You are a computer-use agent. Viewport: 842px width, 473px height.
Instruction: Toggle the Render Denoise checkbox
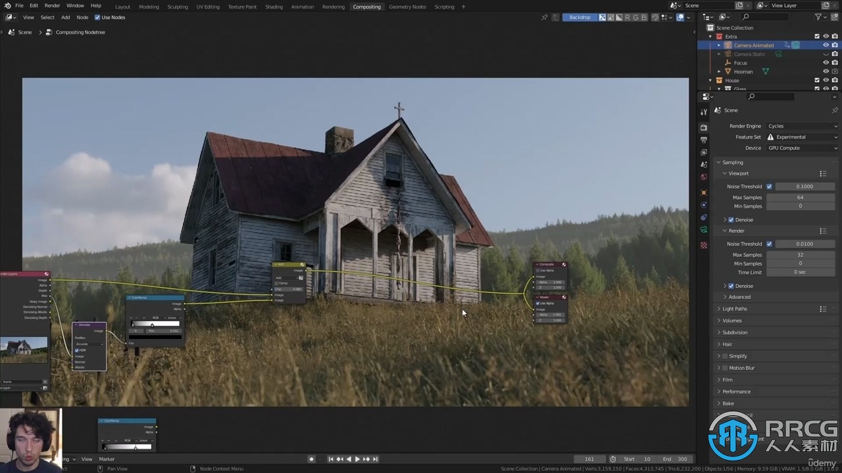tap(731, 286)
